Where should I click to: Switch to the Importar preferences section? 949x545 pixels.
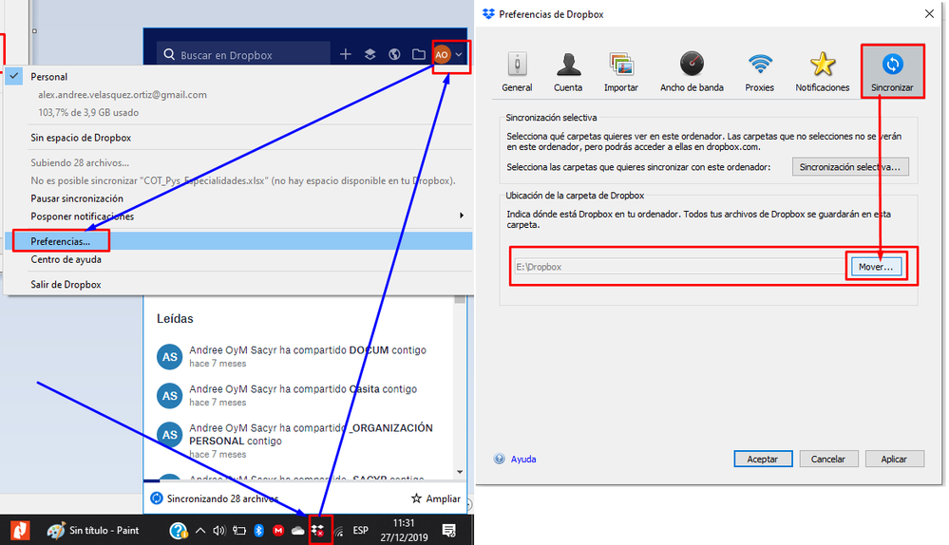[621, 72]
